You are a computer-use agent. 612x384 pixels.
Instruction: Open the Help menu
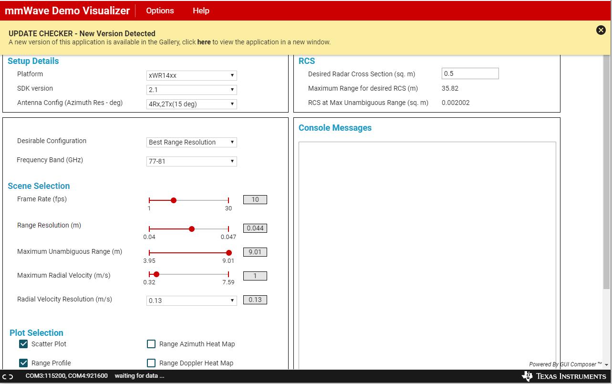click(201, 10)
